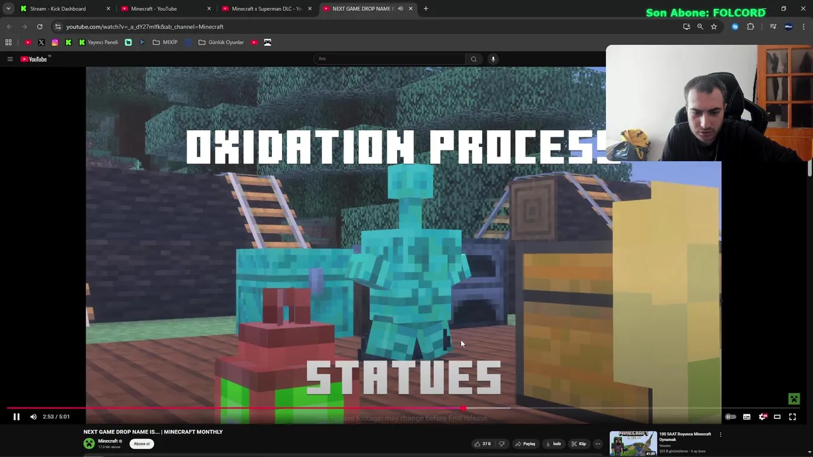Click the video title text
The image size is (813, 457).
point(153,432)
